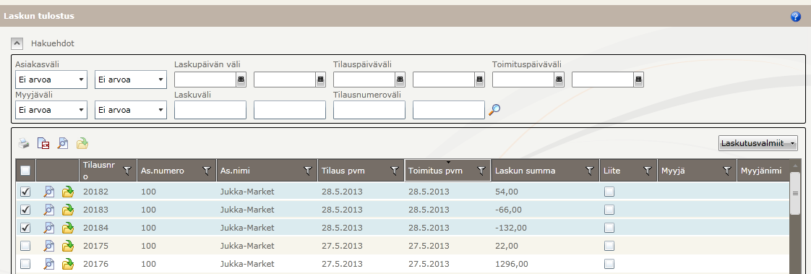
Task: Click the printer icon in the toolbar
Action: coord(25,143)
